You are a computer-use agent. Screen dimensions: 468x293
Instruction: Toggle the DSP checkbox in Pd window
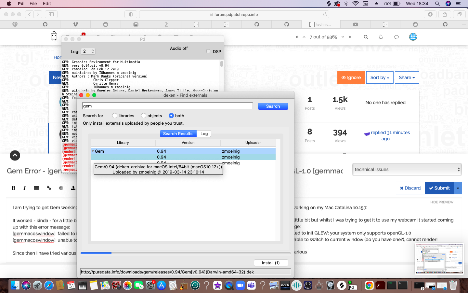click(x=208, y=51)
